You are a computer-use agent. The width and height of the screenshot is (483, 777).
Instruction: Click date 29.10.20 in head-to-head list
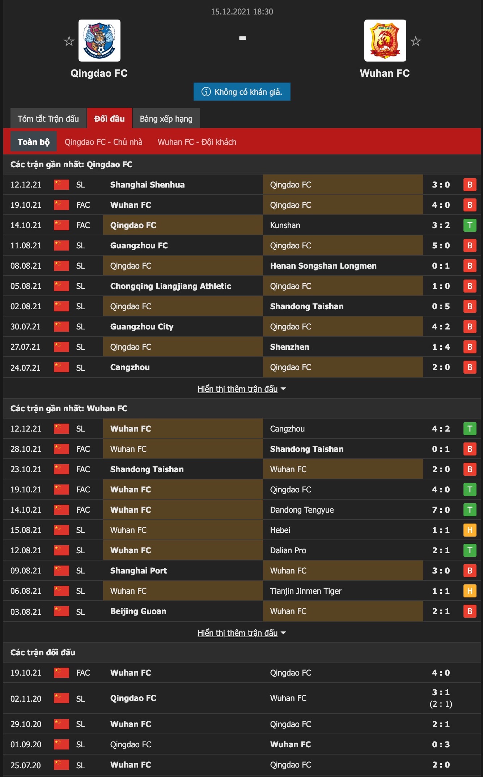click(26, 724)
